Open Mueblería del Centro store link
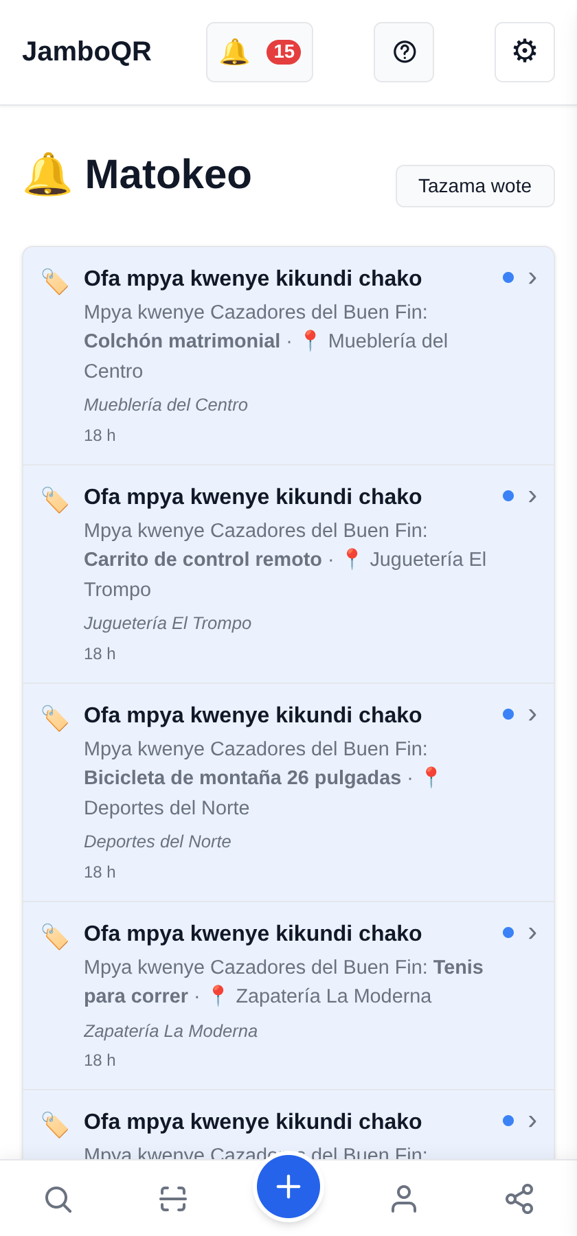This screenshot has width=577, height=1236. pyautogui.click(x=166, y=405)
